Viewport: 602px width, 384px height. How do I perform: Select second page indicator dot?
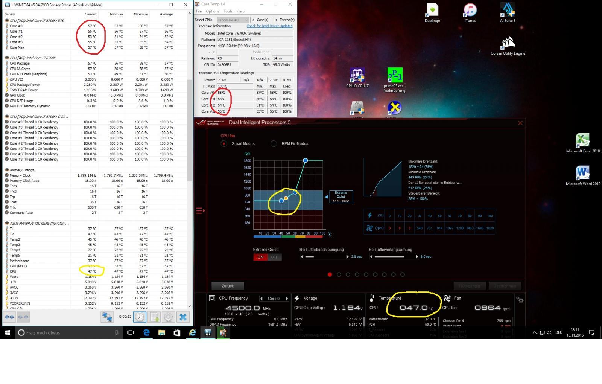pyautogui.click(x=339, y=274)
